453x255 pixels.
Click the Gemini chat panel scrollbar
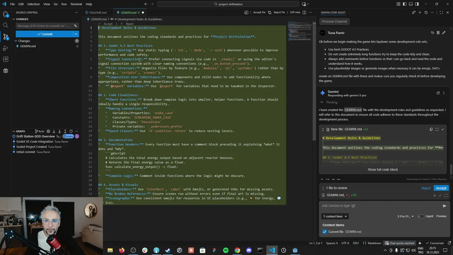coord(451,169)
